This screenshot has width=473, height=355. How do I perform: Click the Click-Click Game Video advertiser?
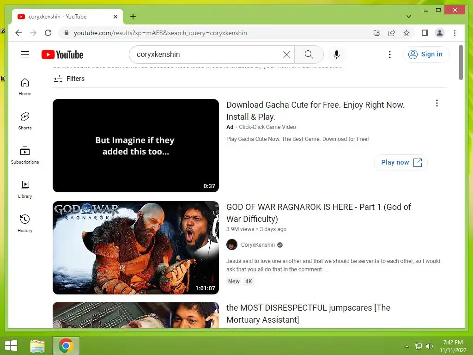(267, 127)
